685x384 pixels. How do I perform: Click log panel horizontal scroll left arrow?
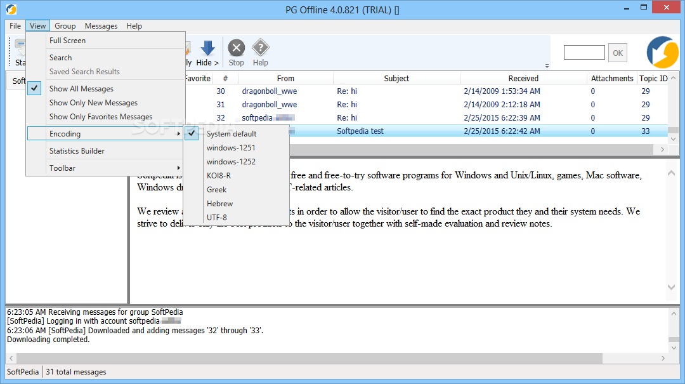tap(11, 358)
